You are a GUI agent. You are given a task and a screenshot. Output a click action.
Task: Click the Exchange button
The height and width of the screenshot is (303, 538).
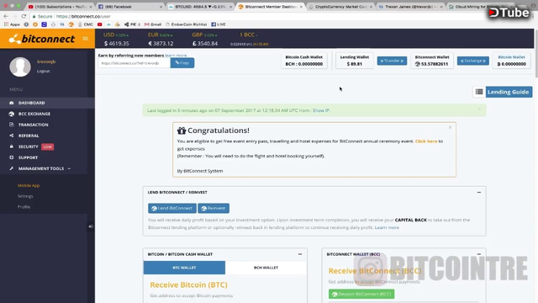pos(472,61)
